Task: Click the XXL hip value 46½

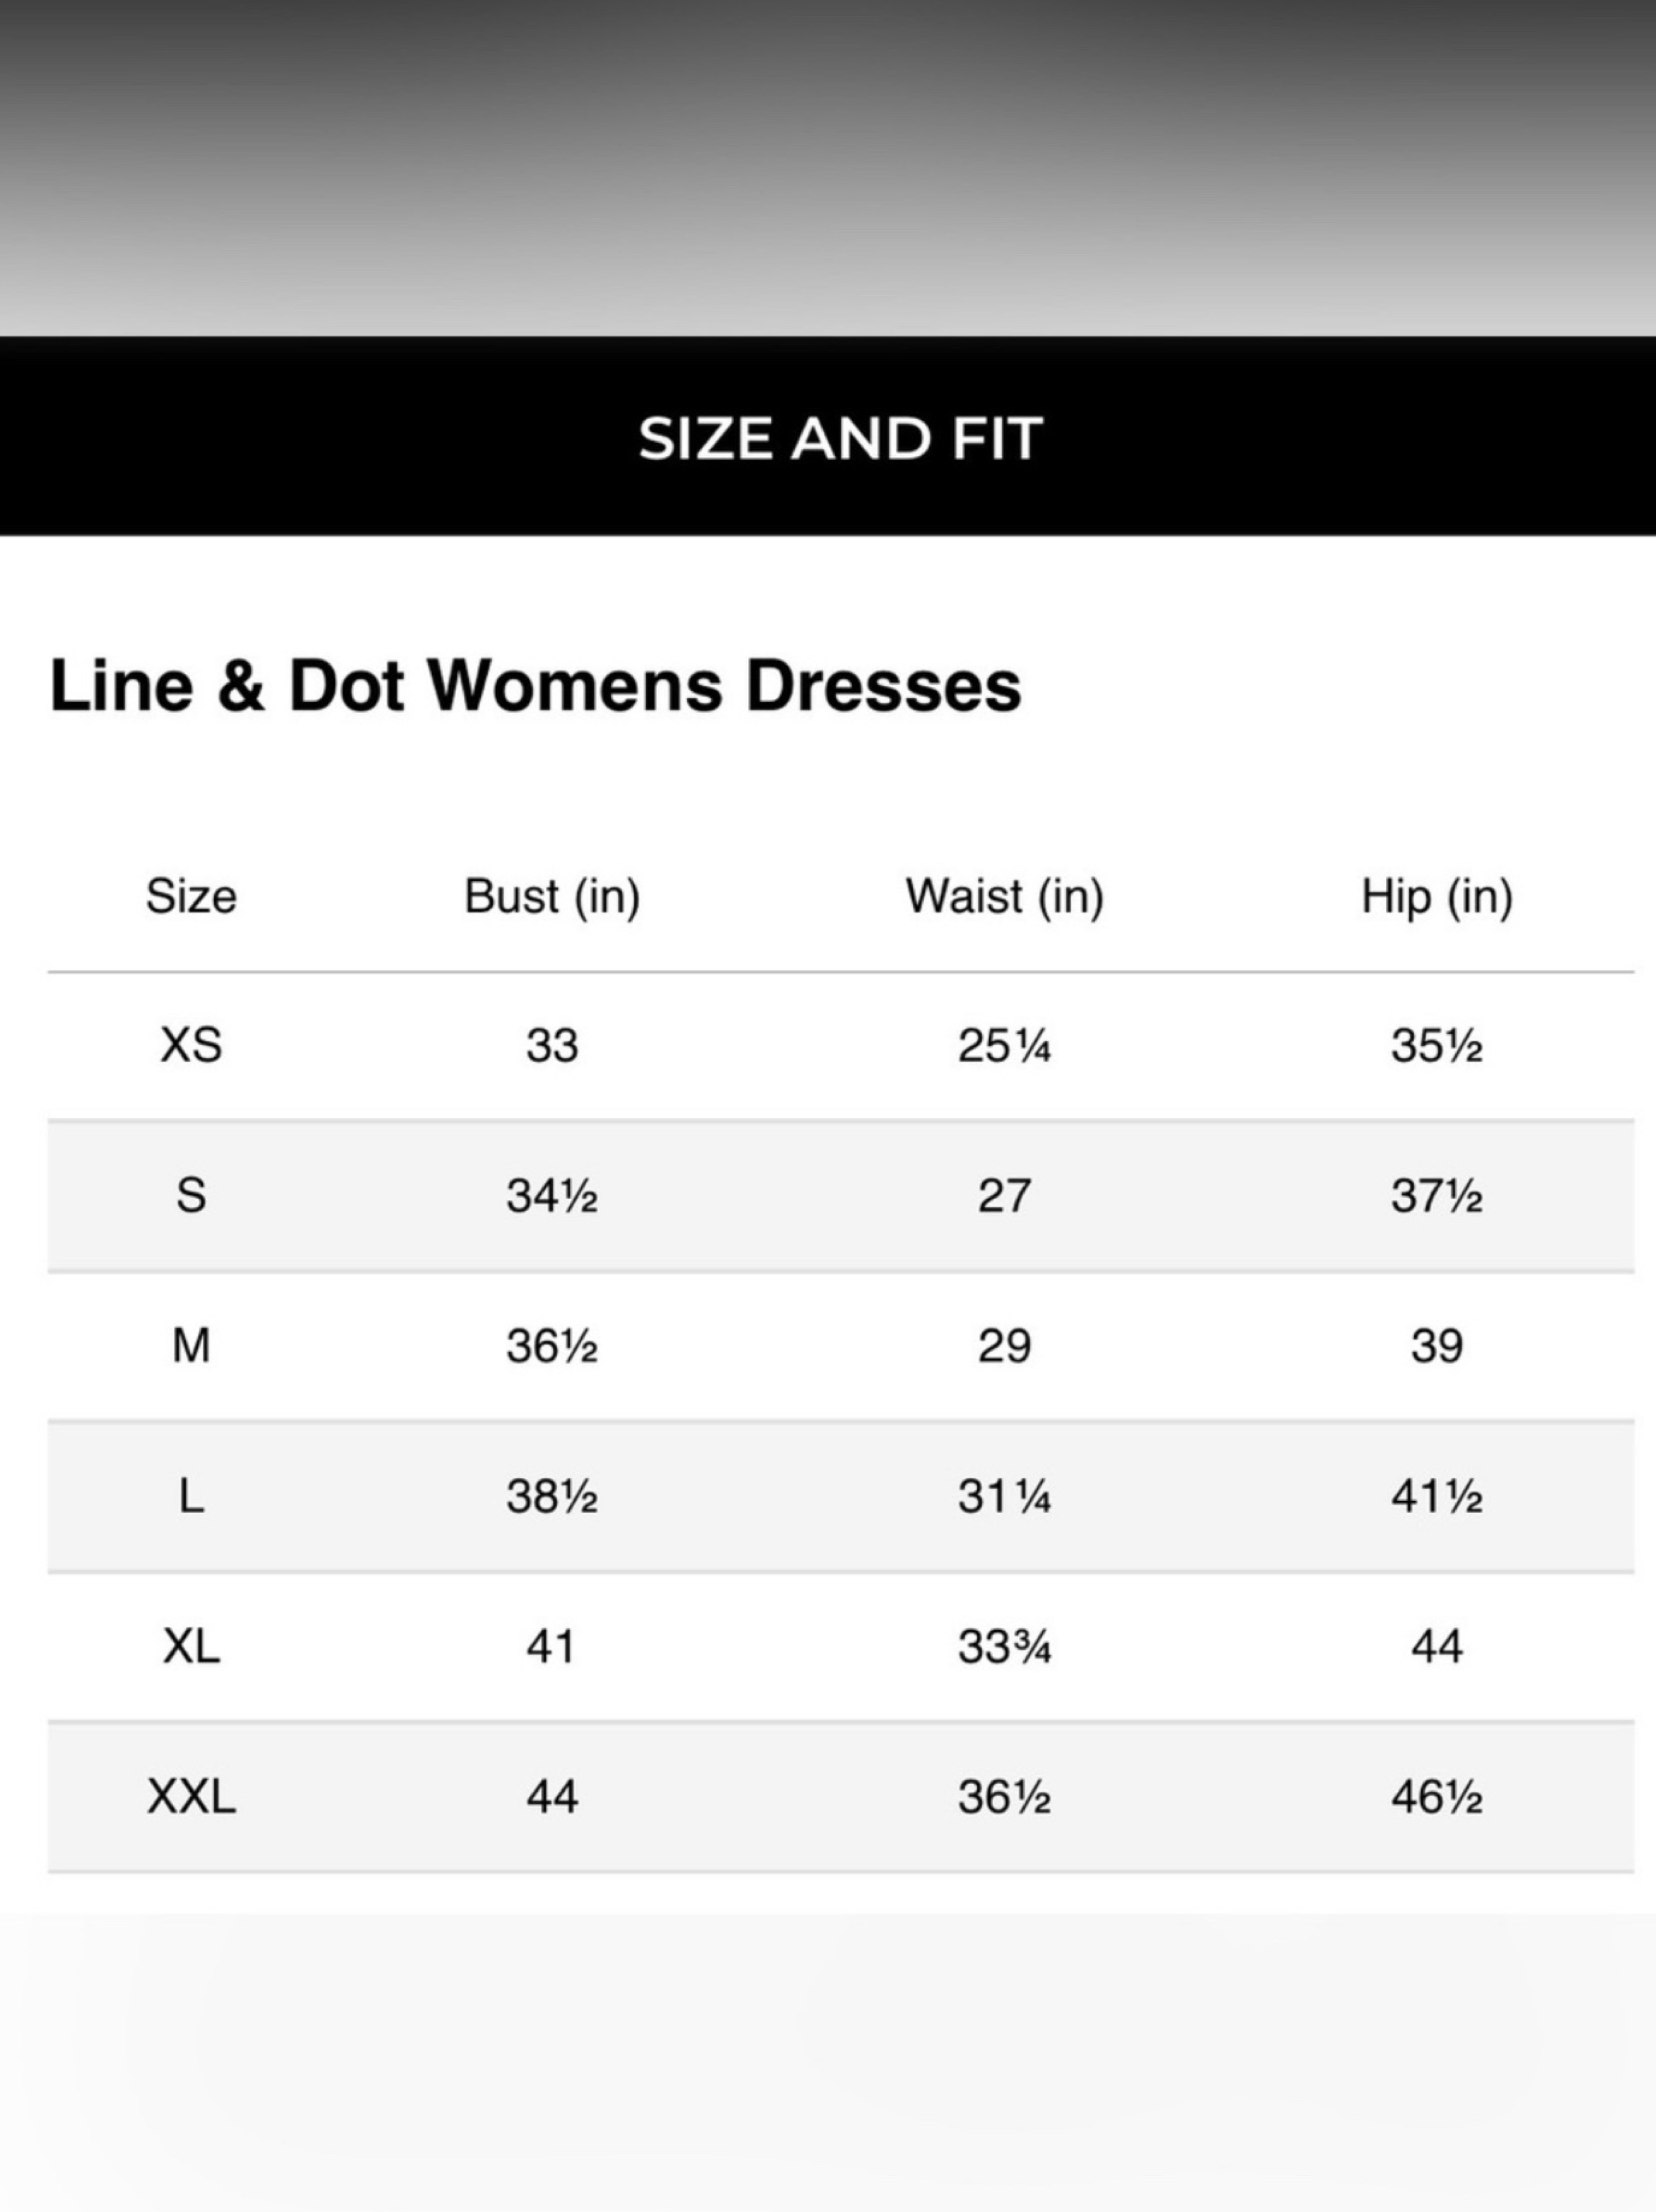Action: pos(1437,1797)
